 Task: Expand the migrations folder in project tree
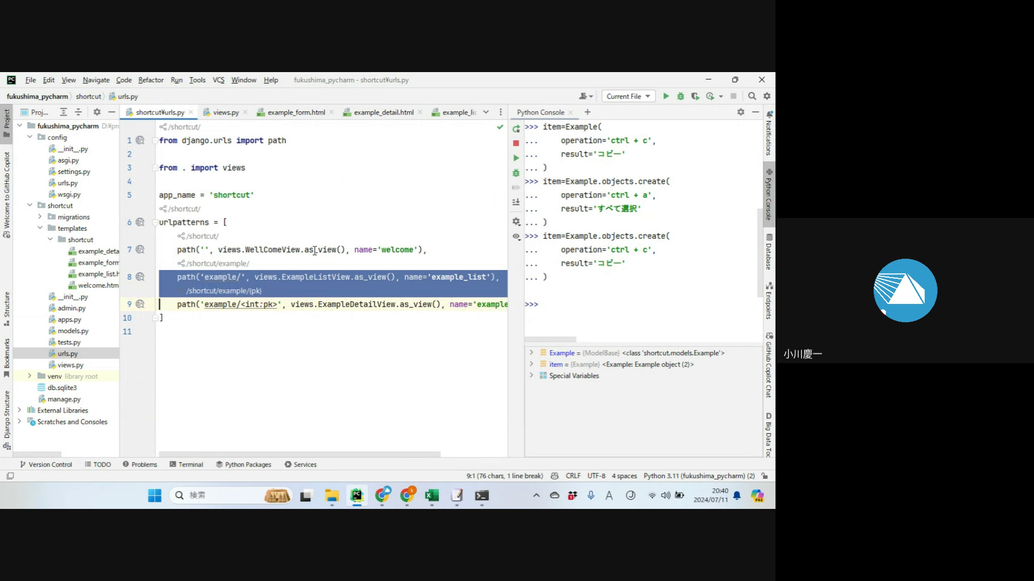click(40, 217)
